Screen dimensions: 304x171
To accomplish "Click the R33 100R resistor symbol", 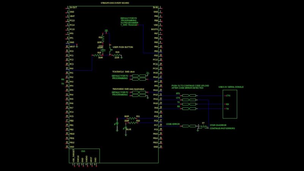I will [x=103, y=38].
